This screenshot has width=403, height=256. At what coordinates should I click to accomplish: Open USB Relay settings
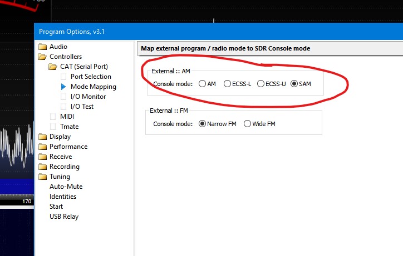click(x=64, y=217)
